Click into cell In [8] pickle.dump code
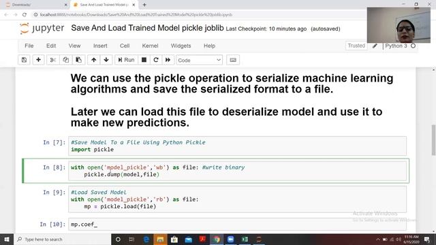This screenshot has height=245, width=436. tap(238, 171)
